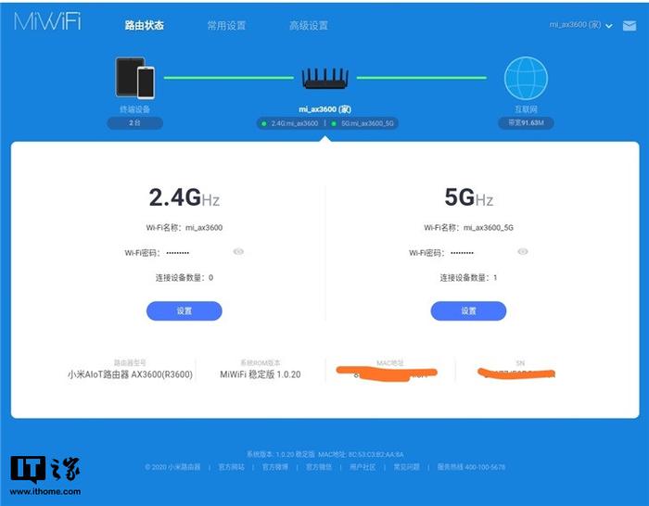Image resolution: width=649 pixels, height=506 pixels.
Task: Click the Internet globe icon
Action: point(526,78)
